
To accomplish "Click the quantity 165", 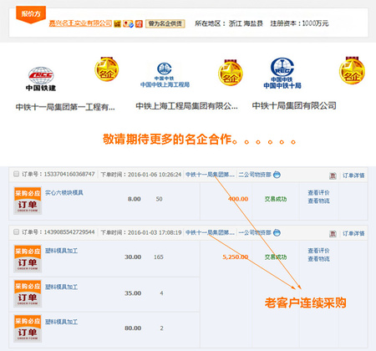I will tap(159, 257).
